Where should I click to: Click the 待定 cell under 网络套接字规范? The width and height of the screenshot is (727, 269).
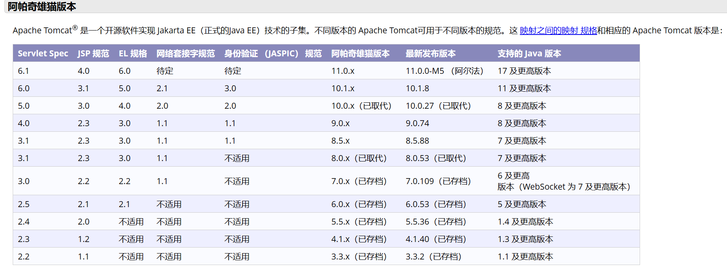pos(165,71)
